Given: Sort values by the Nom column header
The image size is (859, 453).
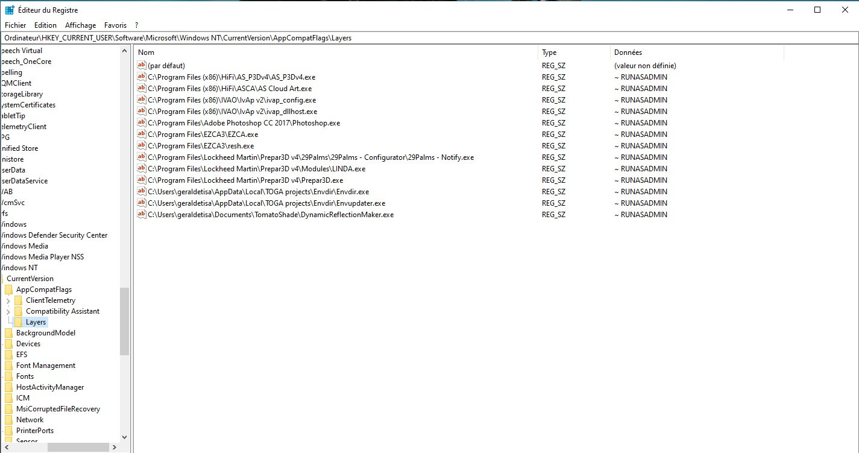Looking at the screenshot, I should pyautogui.click(x=336, y=52).
